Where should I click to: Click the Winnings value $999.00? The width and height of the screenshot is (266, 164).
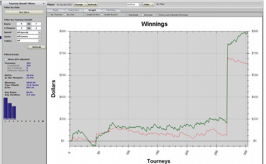pyautogui.click(x=31, y=83)
